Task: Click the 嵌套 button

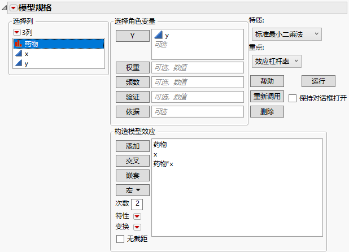Action: tap(133, 175)
